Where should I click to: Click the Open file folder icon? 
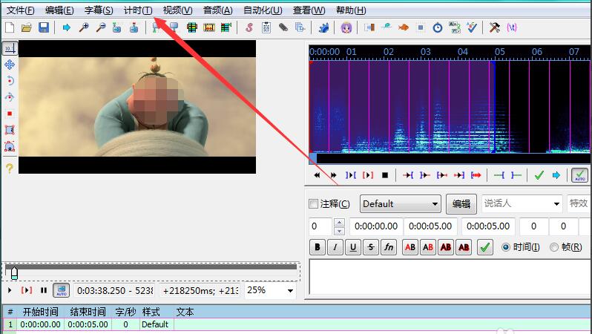pyautogui.click(x=27, y=27)
